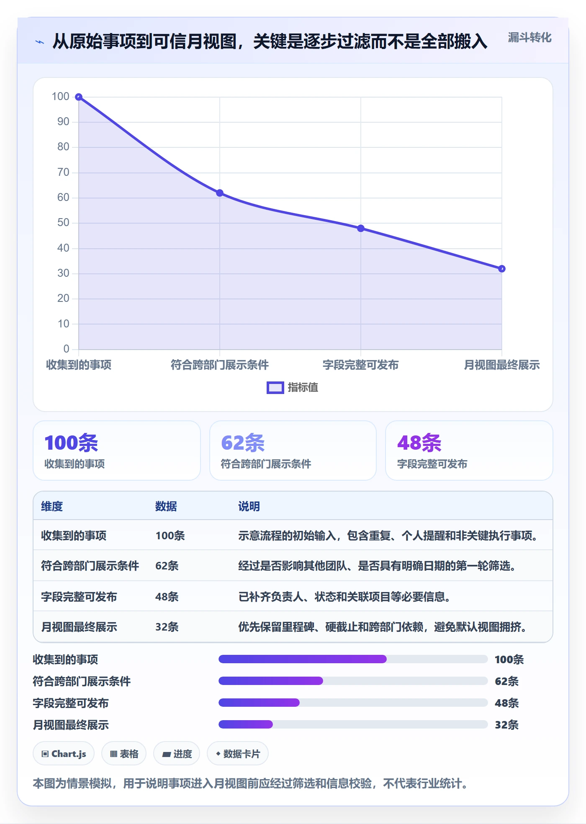
Task: Click the description starting "已补齐负责人"
Action: click(345, 597)
